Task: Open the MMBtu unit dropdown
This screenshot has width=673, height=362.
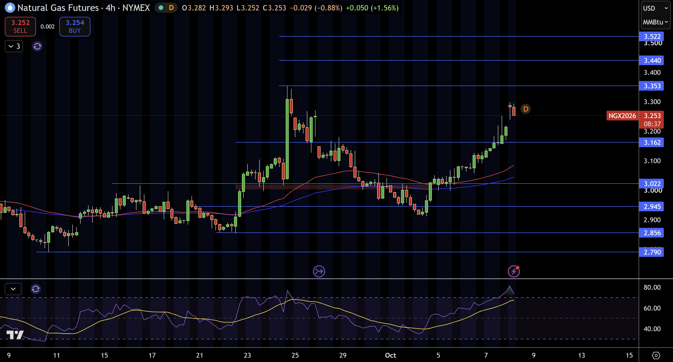Action: [655, 22]
